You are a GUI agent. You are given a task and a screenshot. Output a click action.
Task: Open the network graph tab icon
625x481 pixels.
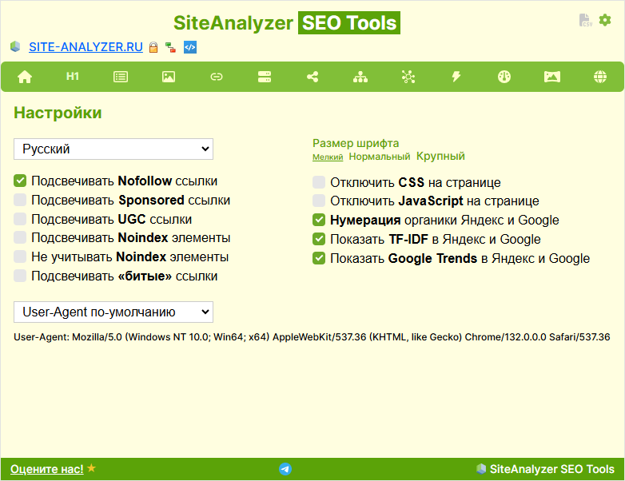[x=408, y=77]
